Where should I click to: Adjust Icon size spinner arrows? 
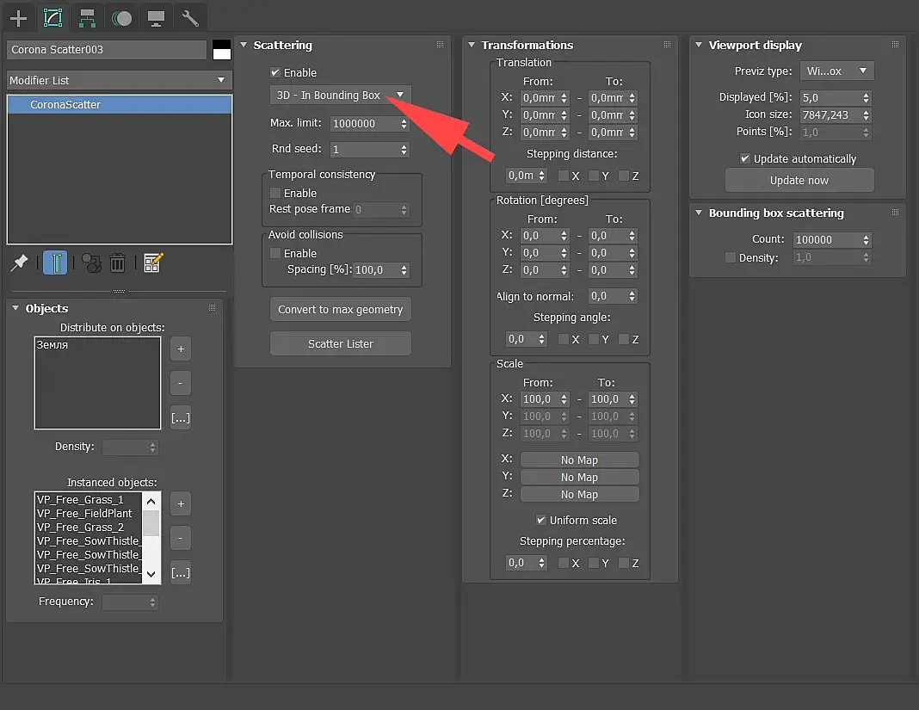tap(866, 115)
